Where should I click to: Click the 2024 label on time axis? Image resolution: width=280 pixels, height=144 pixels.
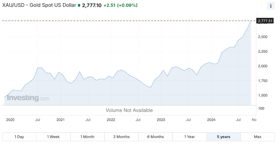[211, 120]
